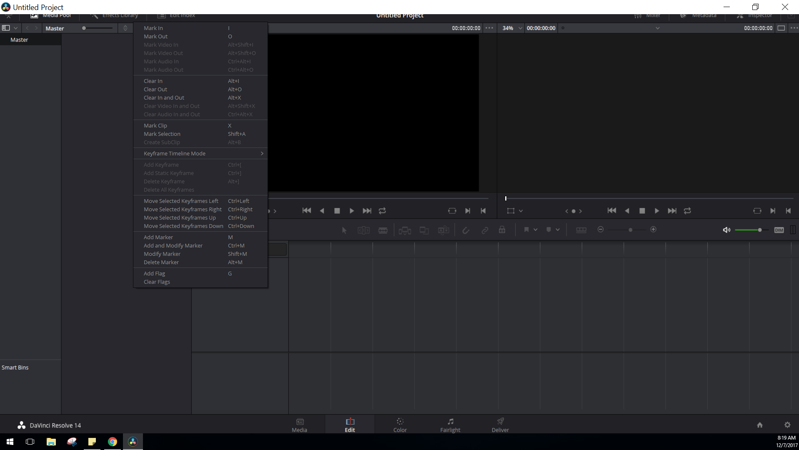Open Chrome from the Windows taskbar
Viewport: 799px width, 450px height.
(113, 442)
